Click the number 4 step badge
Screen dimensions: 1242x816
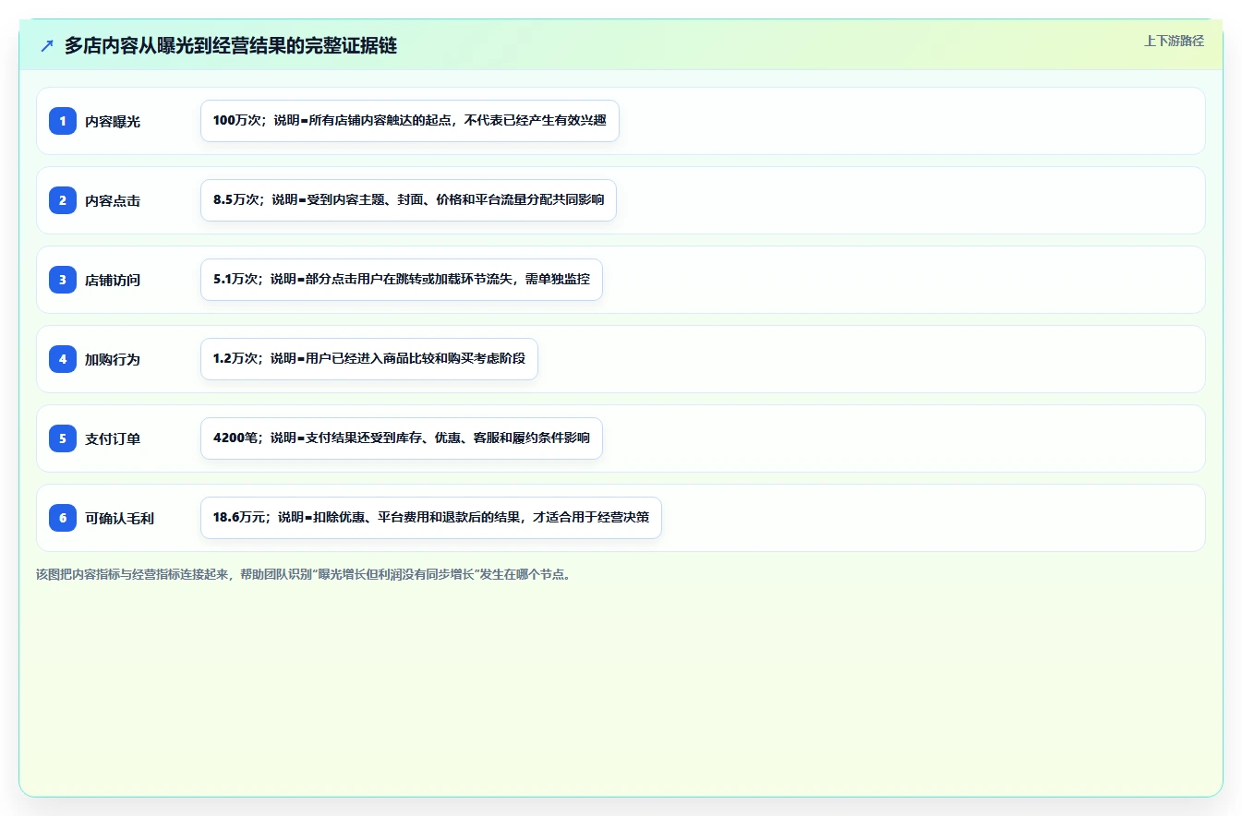(x=63, y=359)
